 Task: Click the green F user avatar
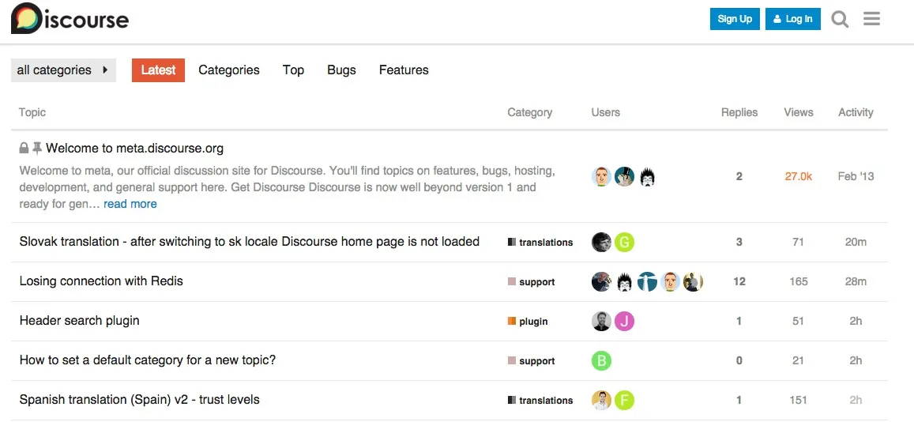point(625,401)
